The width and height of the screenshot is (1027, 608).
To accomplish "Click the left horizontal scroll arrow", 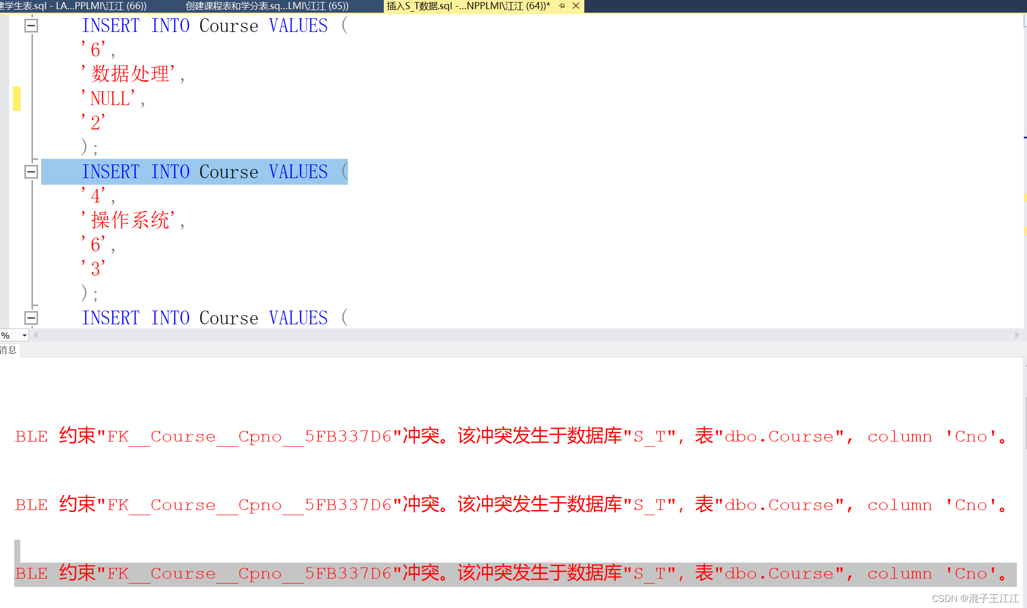I will [35, 335].
